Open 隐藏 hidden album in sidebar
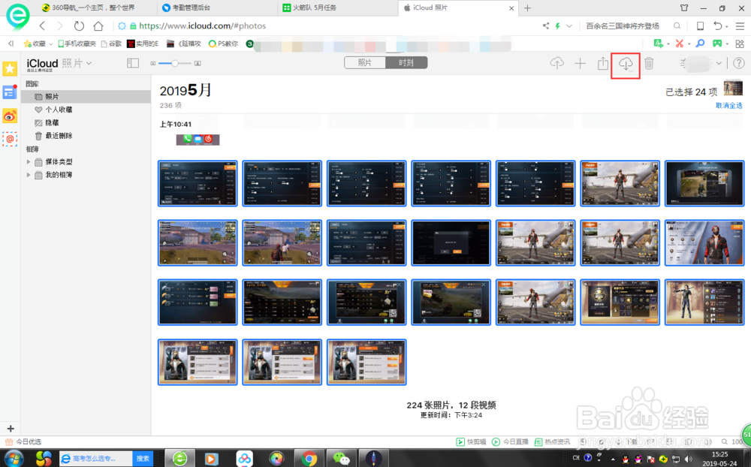 [x=52, y=122]
